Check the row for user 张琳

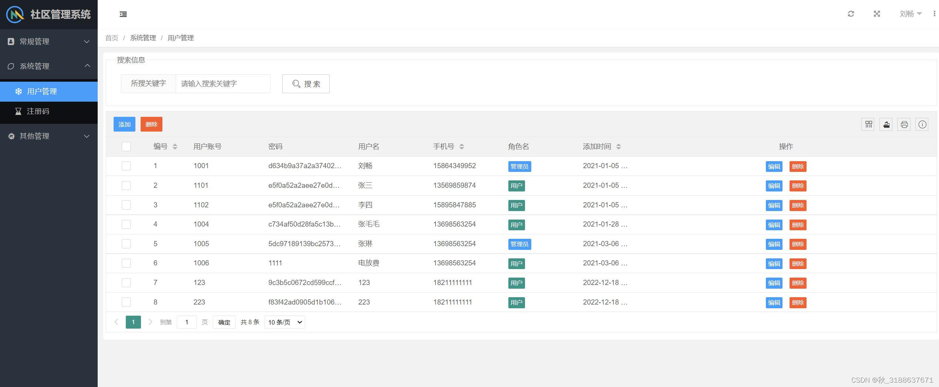pyautogui.click(x=126, y=244)
